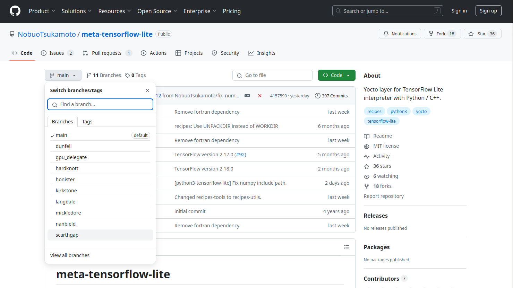Click the failed status red X icon
This screenshot has width=513, height=288.
[260, 96]
